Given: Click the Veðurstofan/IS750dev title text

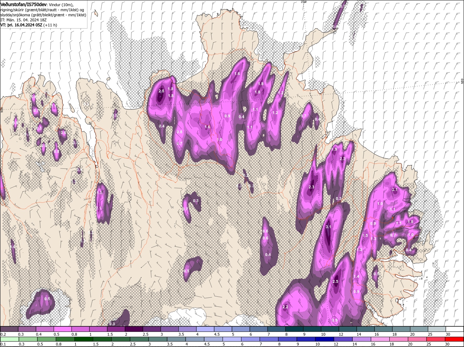Looking at the screenshot, I should click(x=24, y=4).
